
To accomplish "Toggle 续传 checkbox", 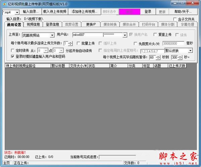I will pos(177,35).
